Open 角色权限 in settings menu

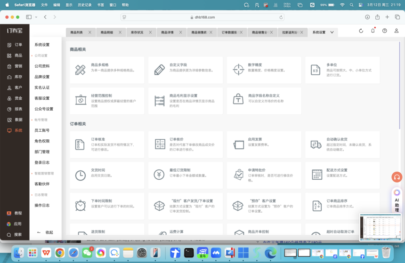(x=42, y=141)
